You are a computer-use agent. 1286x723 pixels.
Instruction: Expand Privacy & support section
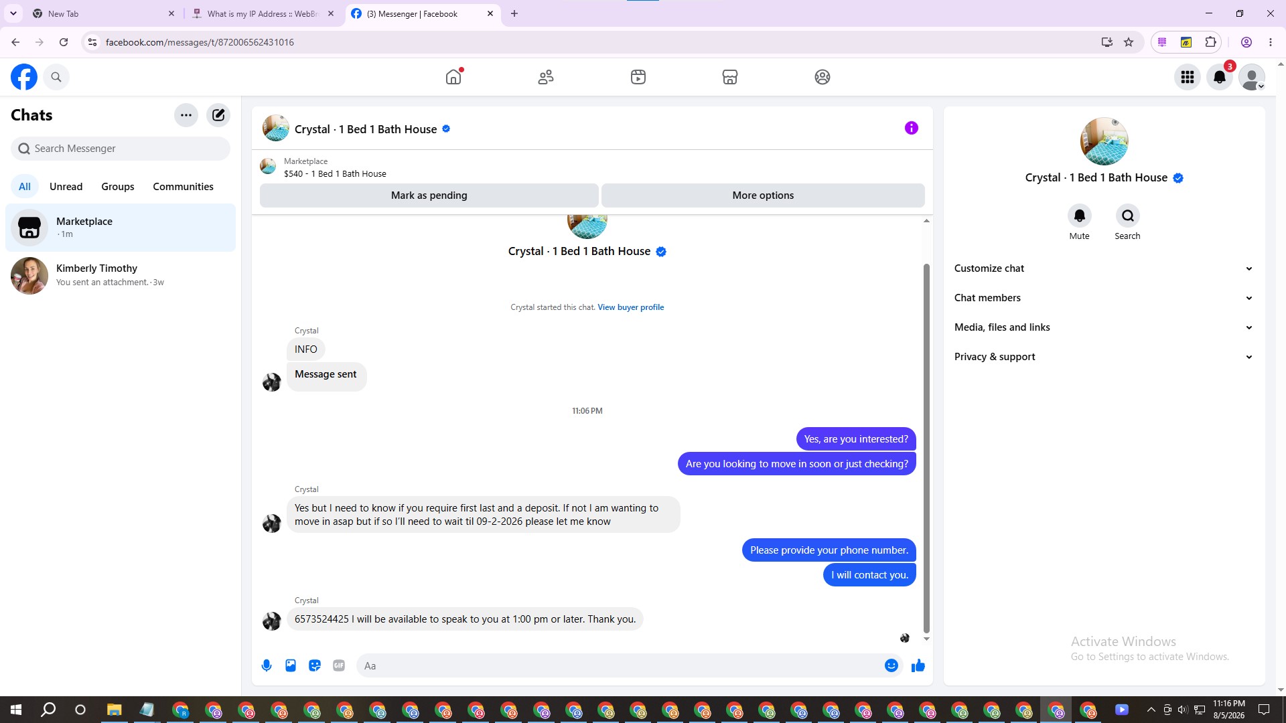pos(1103,357)
